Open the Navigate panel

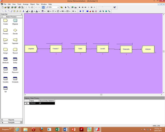tap(12, 122)
